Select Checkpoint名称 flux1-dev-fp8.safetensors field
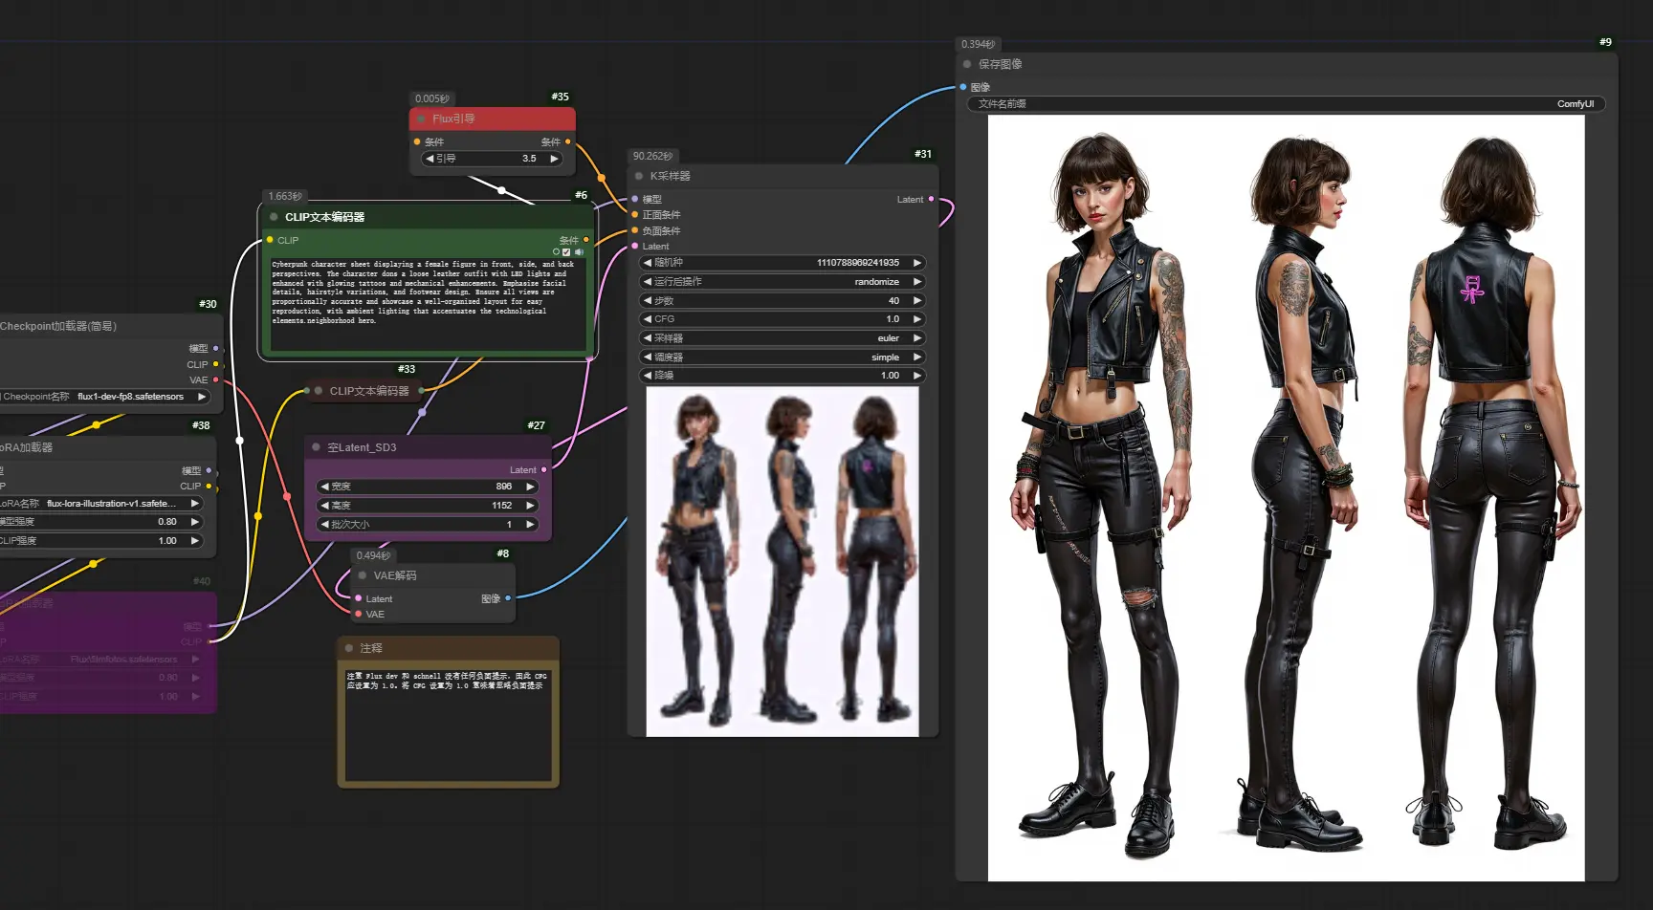Screen dimensions: 1653x910 click(x=103, y=396)
